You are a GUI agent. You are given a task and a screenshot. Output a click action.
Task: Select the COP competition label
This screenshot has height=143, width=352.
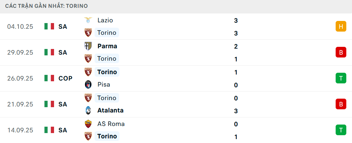click(x=65, y=78)
